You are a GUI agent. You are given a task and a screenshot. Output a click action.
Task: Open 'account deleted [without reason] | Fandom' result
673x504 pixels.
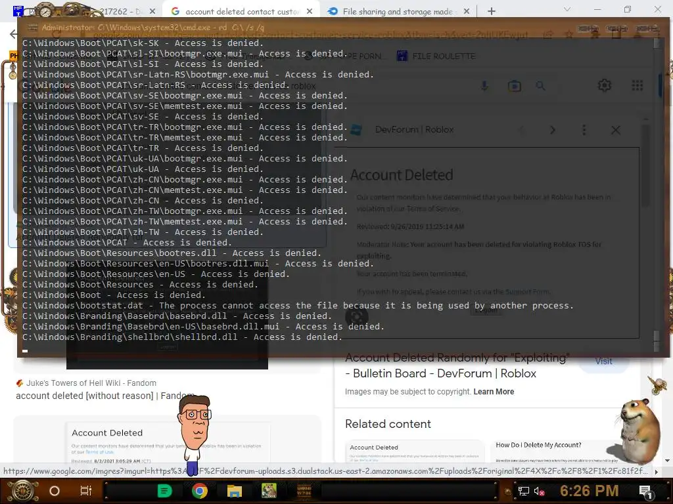106,396
